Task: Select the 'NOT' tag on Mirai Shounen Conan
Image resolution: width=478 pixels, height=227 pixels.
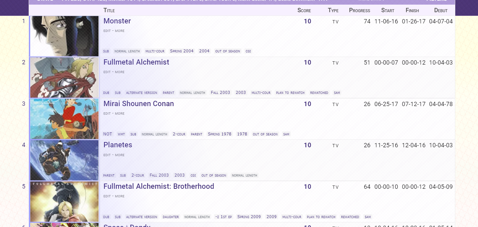Action: pos(108,134)
